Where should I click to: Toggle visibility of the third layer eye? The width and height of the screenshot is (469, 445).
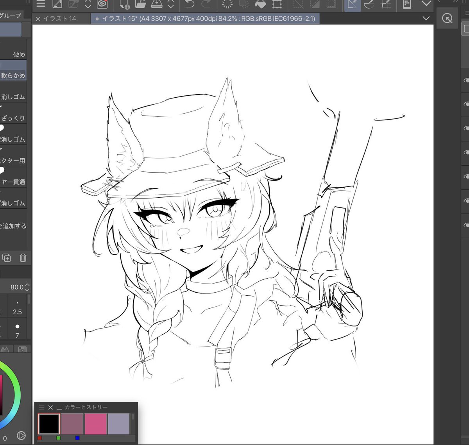[466, 128]
